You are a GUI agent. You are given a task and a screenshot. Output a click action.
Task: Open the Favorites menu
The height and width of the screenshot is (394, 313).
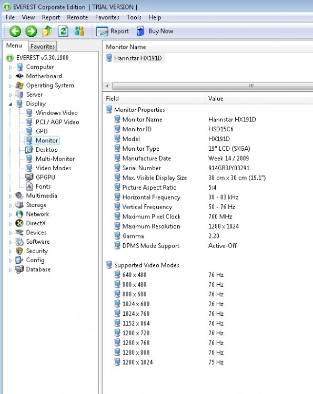(107, 17)
